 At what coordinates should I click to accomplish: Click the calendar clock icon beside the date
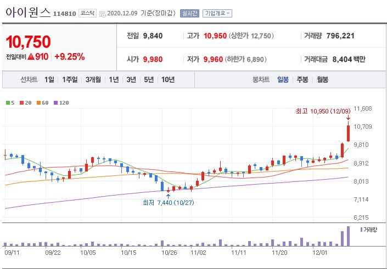(x=103, y=14)
